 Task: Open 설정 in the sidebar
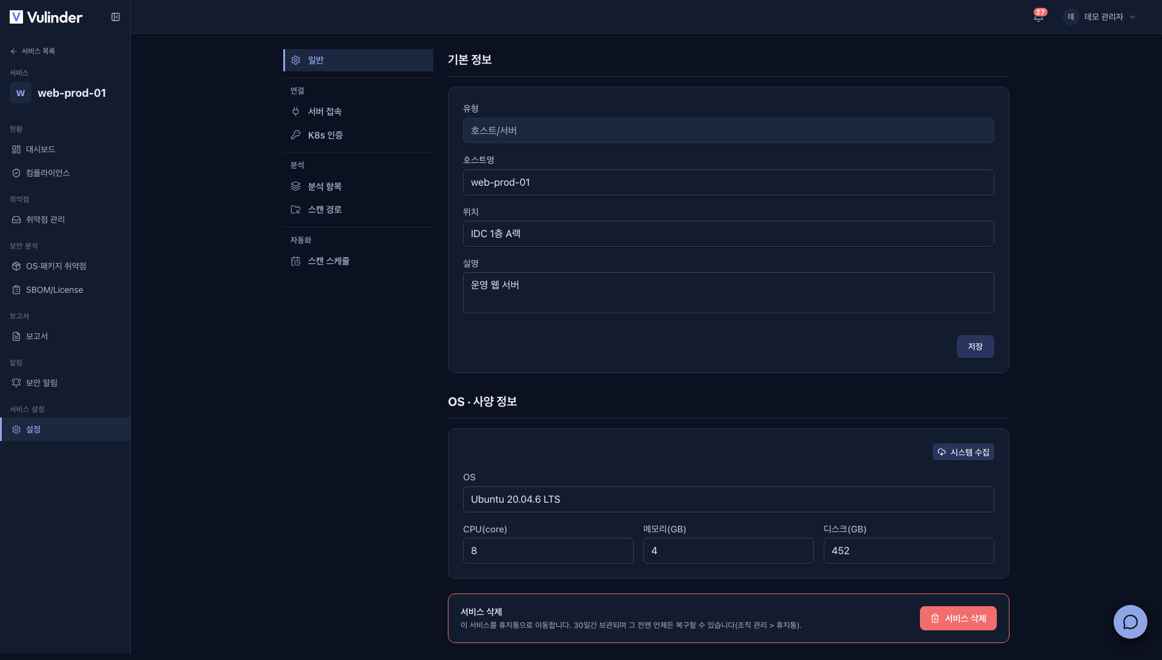[x=65, y=430]
